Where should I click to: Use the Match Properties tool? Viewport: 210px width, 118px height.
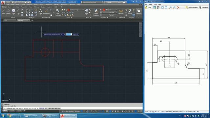click(x=96, y=12)
